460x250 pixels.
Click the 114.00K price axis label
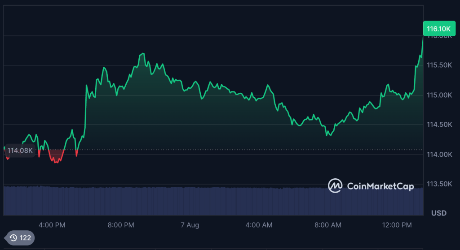[439, 155]
